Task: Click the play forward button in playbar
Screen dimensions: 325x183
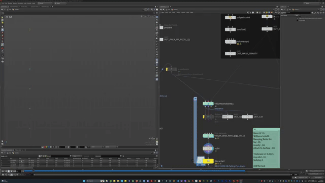Action: 11,171
